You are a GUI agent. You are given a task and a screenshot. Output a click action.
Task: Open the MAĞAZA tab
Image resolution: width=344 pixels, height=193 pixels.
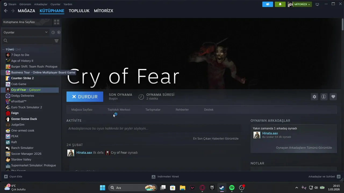pyautogui.click(x=26, y=11)
